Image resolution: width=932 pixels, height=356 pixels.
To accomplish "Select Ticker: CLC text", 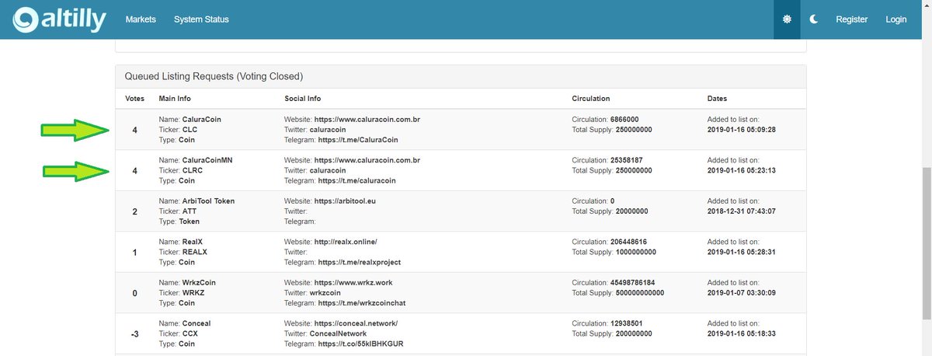I will [x=178, y=130].
